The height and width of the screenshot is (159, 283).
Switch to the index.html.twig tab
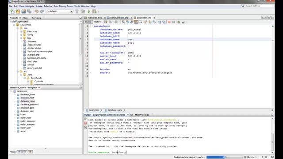tap(95, 18)
